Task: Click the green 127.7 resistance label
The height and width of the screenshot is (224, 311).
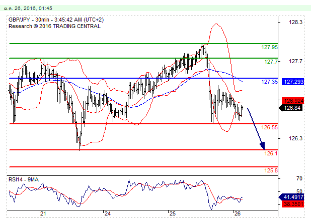Action: [271, 62]
